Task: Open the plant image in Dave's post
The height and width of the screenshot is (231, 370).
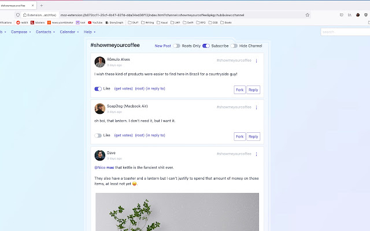Action: (177, 212)
